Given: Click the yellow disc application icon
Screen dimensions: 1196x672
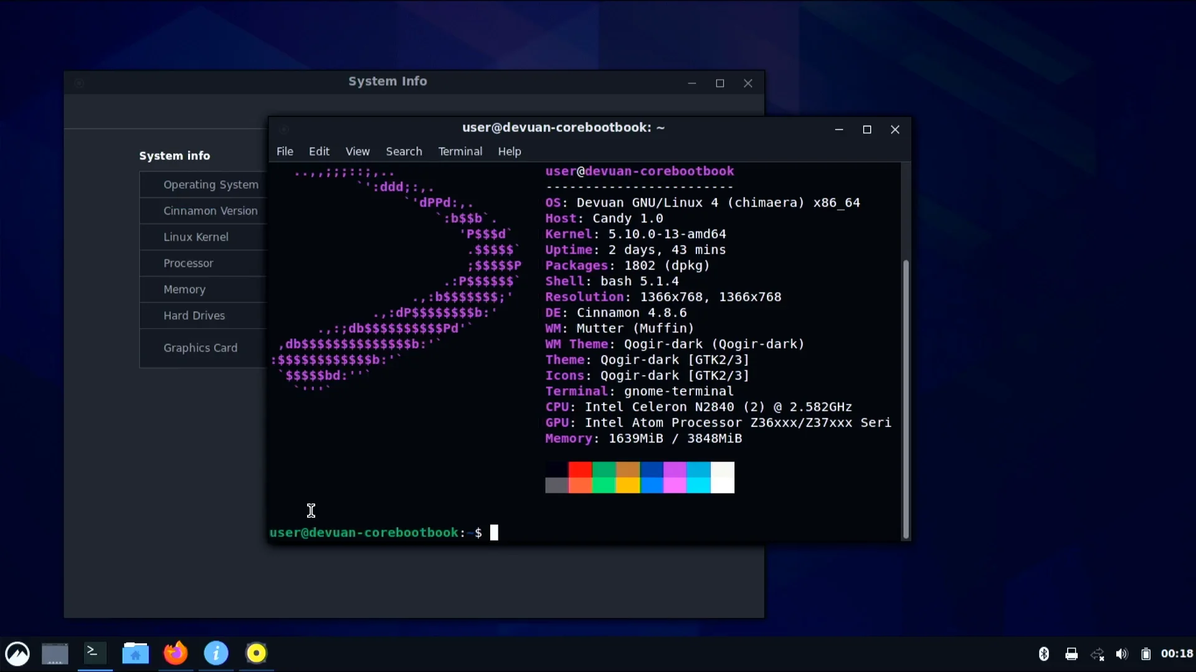Looking at the screenshot, I should pyautogui.click(x=256, y=653).
